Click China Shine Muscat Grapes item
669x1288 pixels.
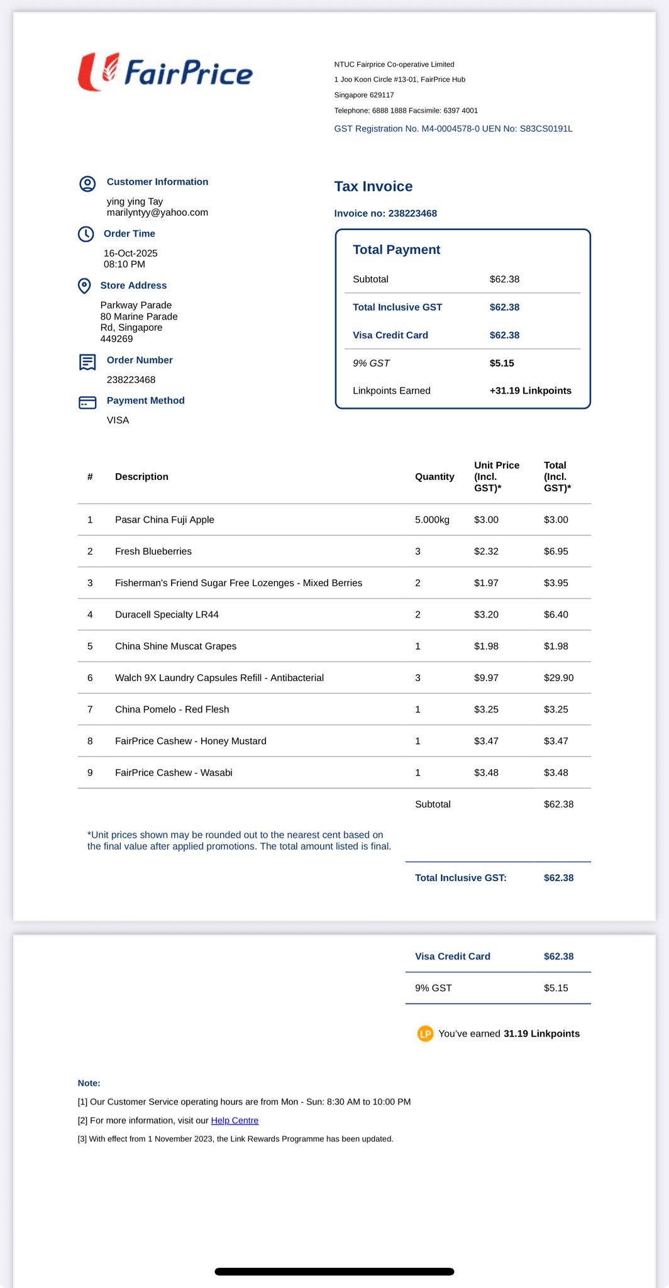coord(175,646)
